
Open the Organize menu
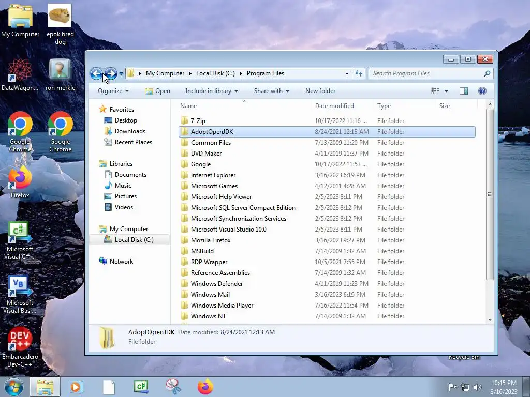[113, 91]
